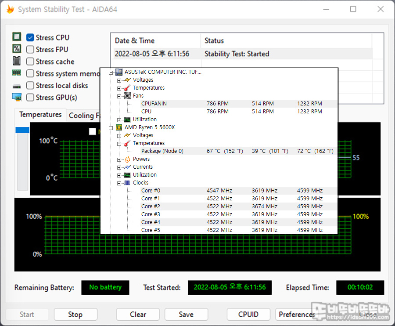Viewport: 395px width, 326px height.
Task: Switch to the Cooling Fans tab
Action: [x=84, y=116]
